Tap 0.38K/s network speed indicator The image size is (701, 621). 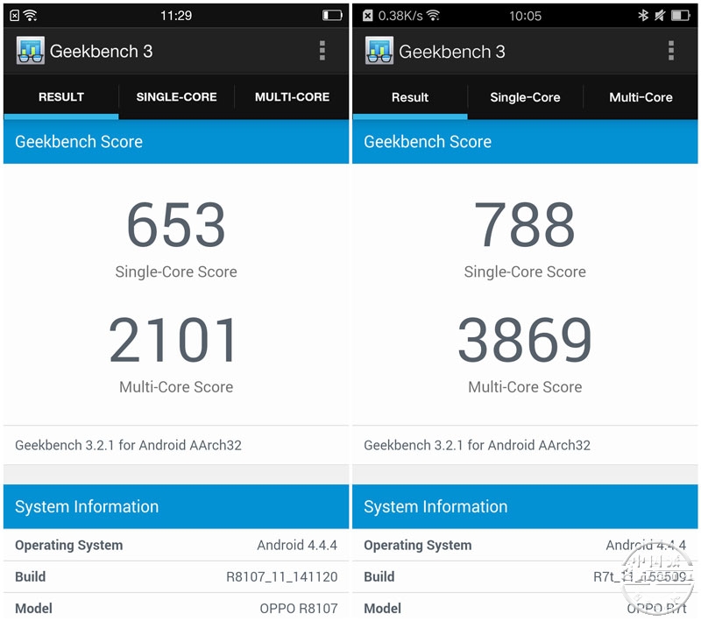click(x=400, y=16)
